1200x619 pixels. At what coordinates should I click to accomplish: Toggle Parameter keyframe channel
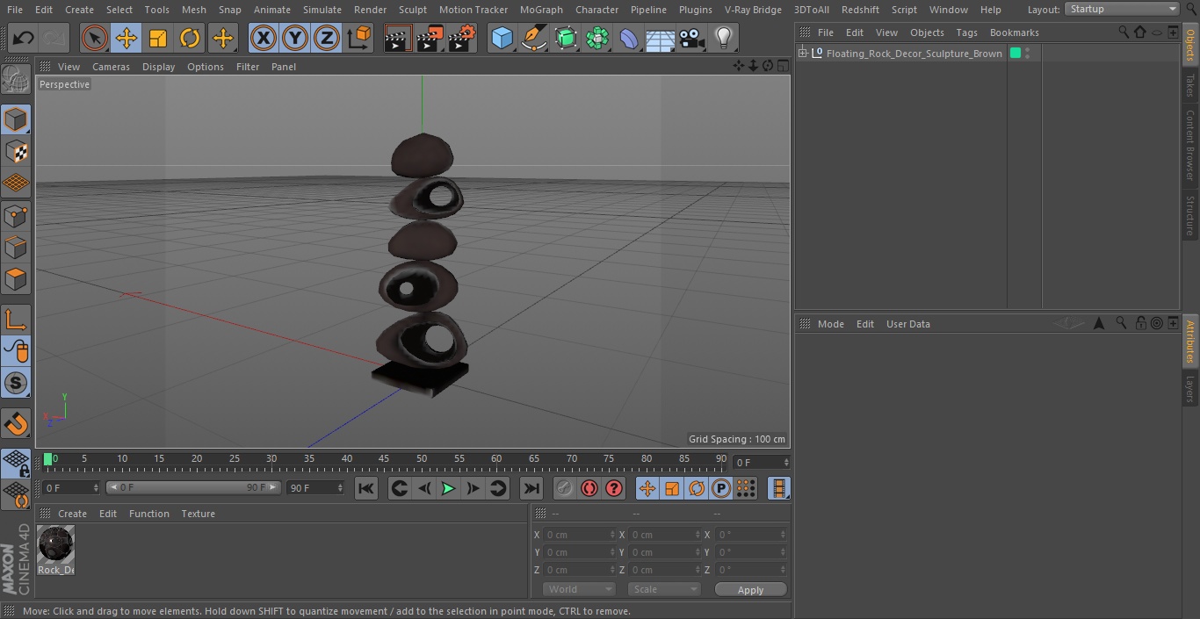(x=721, y=488)
